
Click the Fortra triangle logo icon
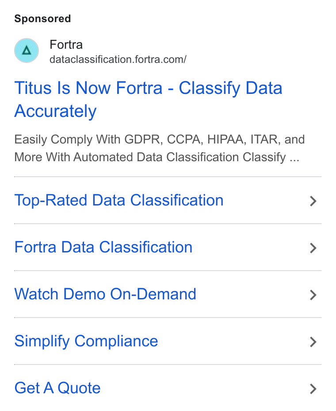point(27,50)
